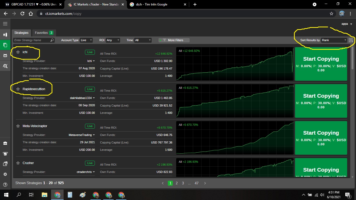Screen dimensions: 356x200
Task: Open the hamburger main menu
Action: (x=5, y=24)
